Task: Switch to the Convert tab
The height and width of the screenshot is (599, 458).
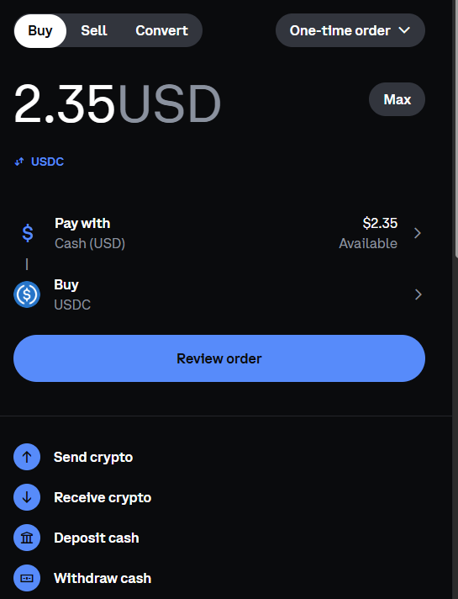Action: click(x=162, y=30)
